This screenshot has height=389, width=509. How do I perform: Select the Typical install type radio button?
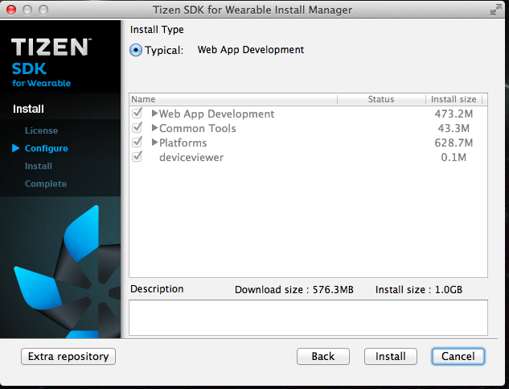click(x=136, y=51)
